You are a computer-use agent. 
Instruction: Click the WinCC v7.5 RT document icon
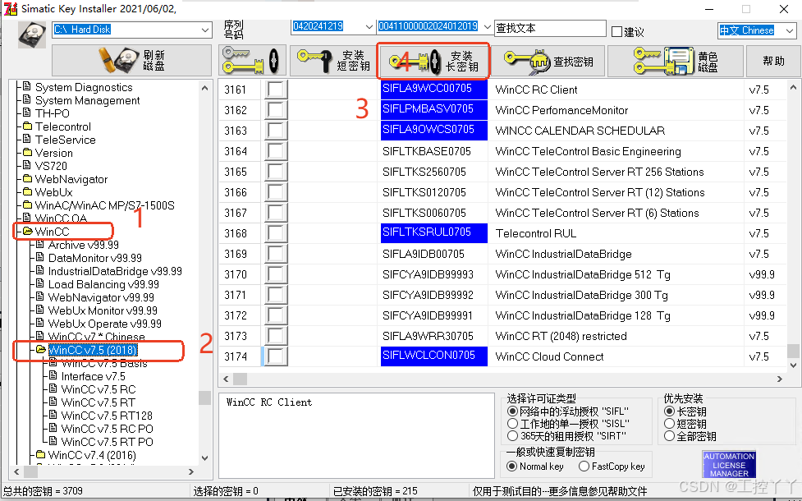pos(53,402)
